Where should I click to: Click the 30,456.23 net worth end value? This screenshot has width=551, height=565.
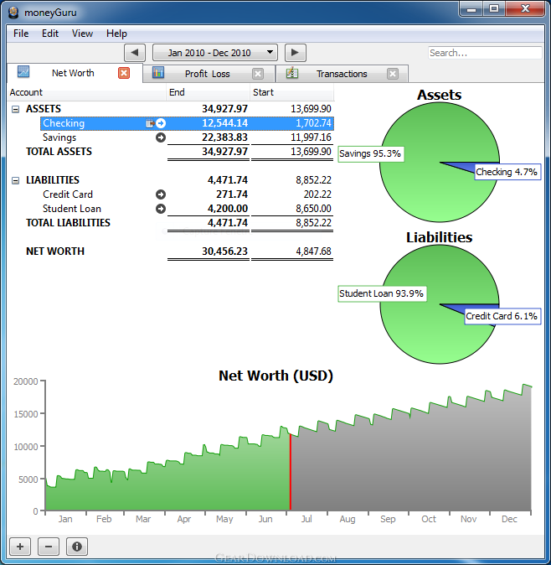coord(224,251)
